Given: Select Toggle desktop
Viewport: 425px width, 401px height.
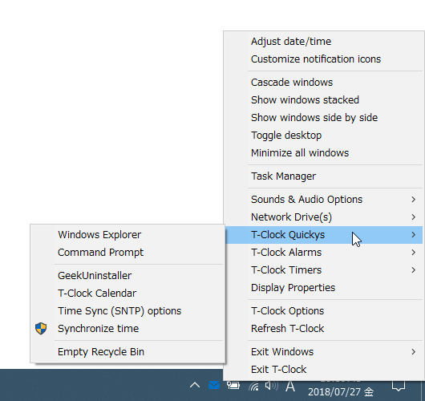Looking at the screenshot, I should (x=324, y=136).
